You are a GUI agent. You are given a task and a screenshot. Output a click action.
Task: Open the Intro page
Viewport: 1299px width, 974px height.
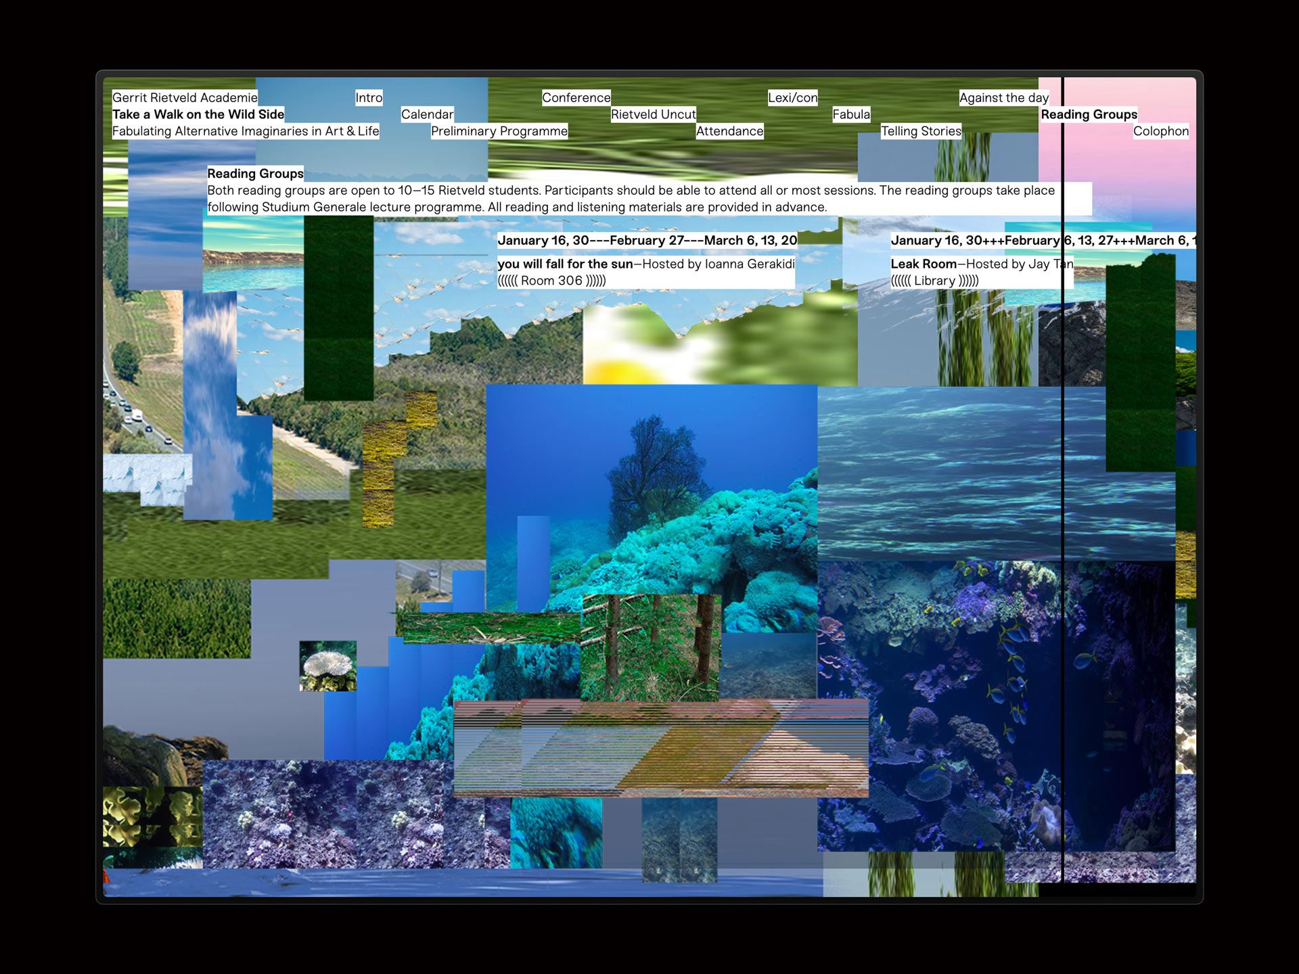(369, 97)
